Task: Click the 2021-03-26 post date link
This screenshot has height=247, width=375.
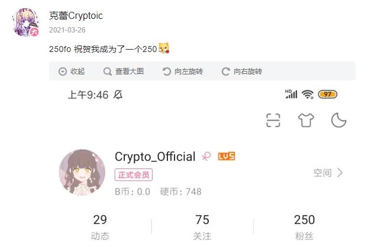Action: 67,30
